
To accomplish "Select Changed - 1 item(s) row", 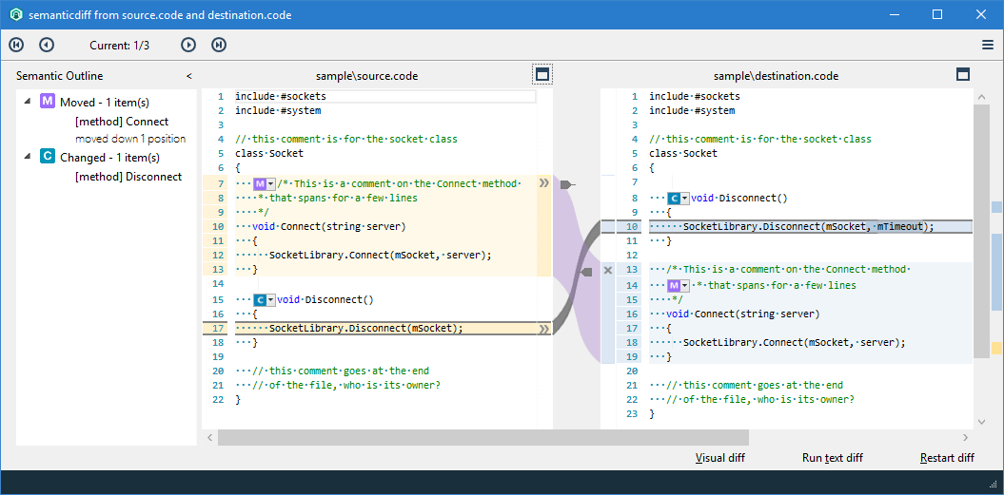I will [x=110, y=158].
